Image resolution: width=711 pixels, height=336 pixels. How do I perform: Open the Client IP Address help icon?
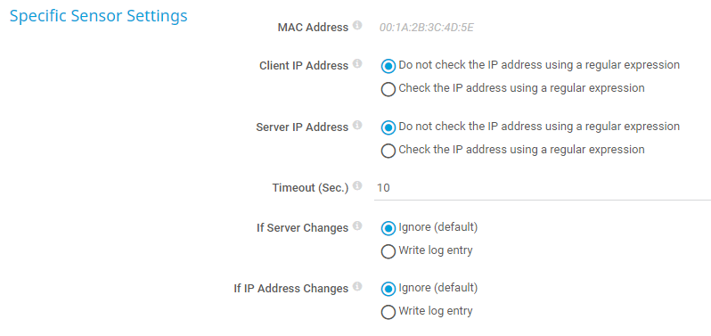[357, 64]
